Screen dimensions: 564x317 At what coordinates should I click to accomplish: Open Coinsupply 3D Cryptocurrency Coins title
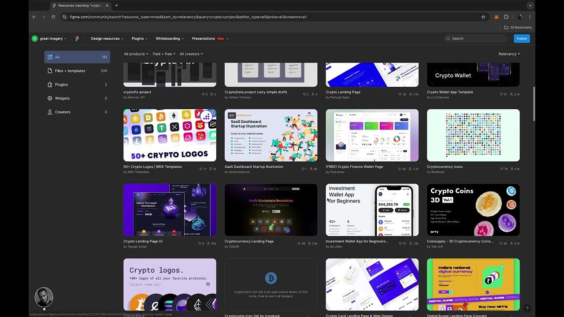point(460,241)
